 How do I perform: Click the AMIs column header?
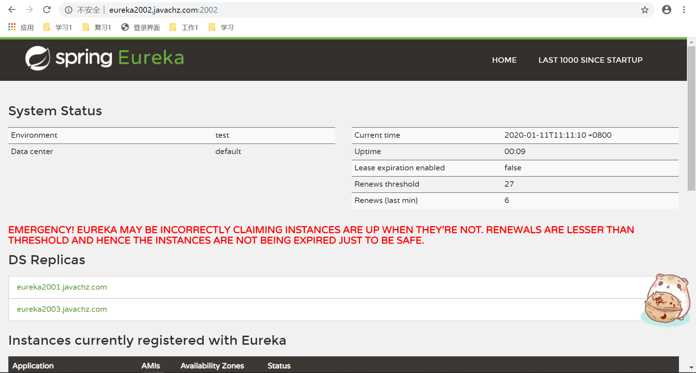tap(150, 366)
